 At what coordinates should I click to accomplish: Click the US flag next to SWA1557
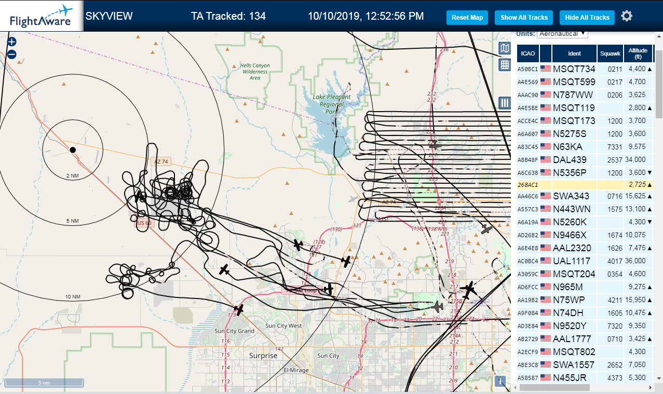pyautogui.click(x=545, y=364)
